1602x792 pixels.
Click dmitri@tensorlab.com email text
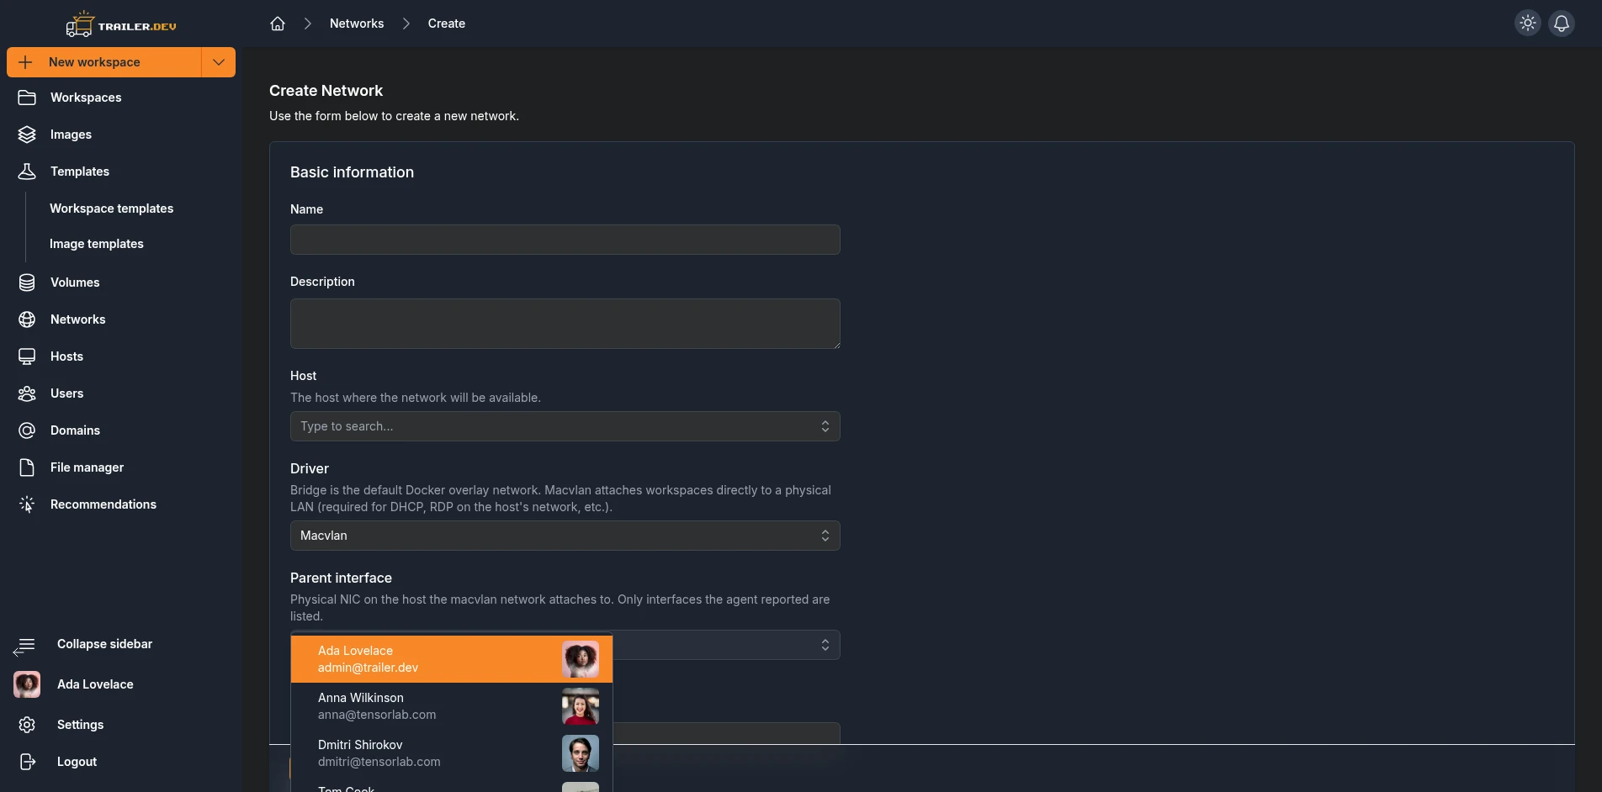(x=379, y=762)
